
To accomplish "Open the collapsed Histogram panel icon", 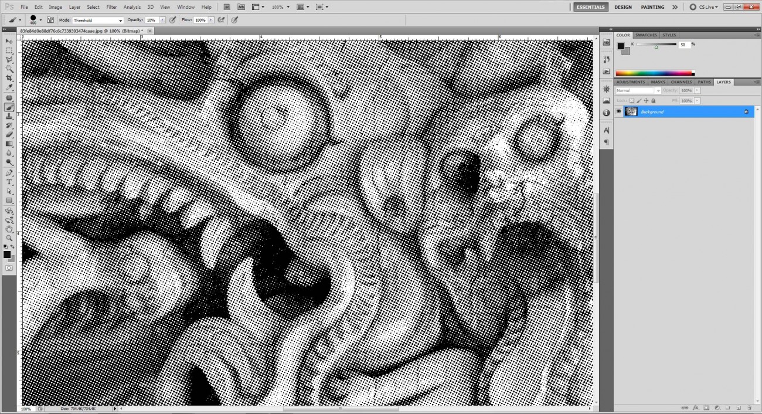I will pos(606,101).
